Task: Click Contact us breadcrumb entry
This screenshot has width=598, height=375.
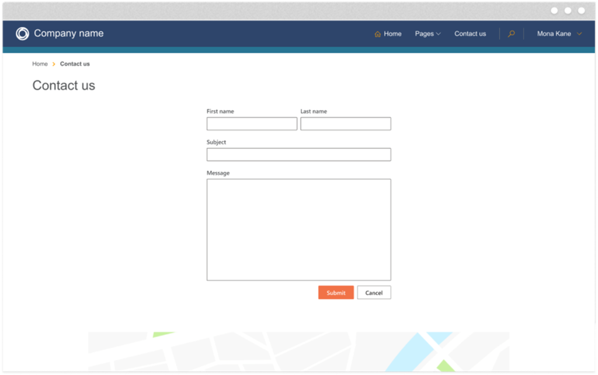Action: coord(75,64)
